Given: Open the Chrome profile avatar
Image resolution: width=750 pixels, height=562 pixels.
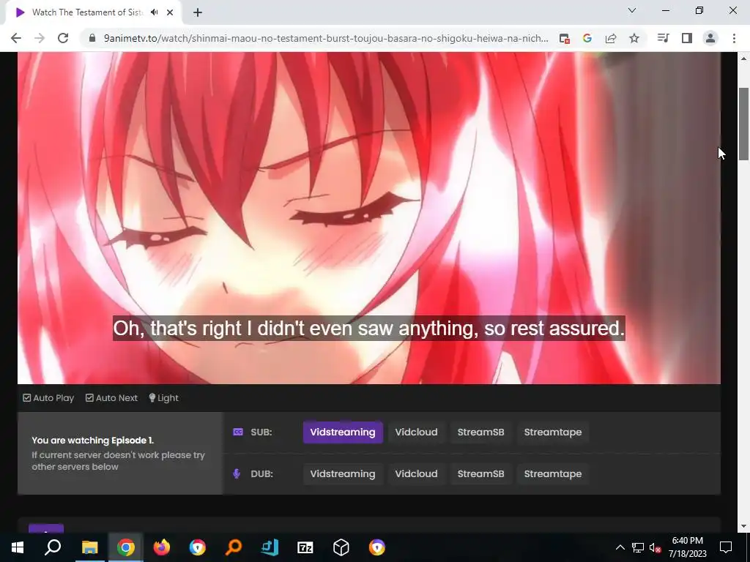Looking at the screenshot, I should [x=710, y=38].
